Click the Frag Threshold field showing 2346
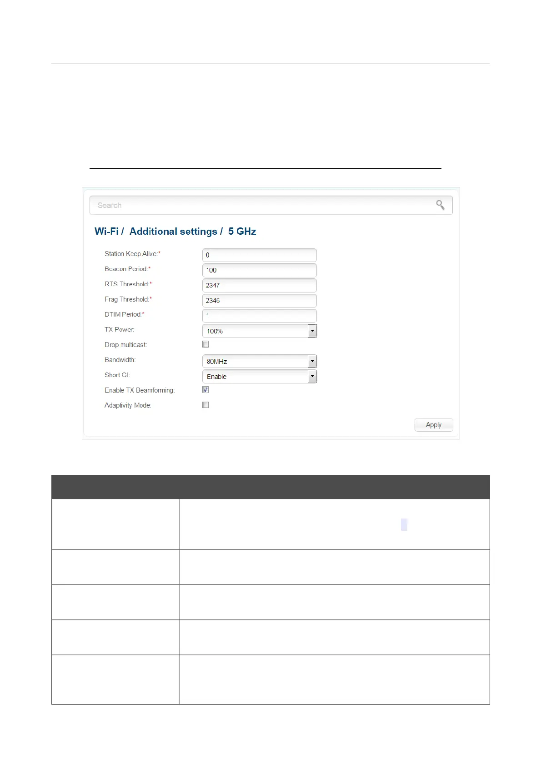 (x=259, y=301)
